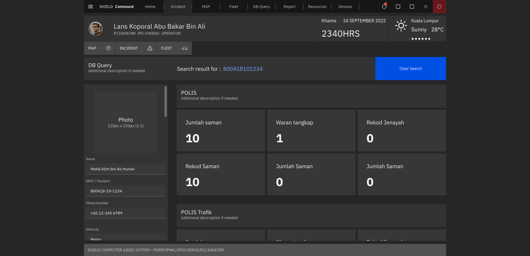This screenshot has height=256, width=530.
Task: Click the IPD CHERAS station label
Action: coord(149,33)
